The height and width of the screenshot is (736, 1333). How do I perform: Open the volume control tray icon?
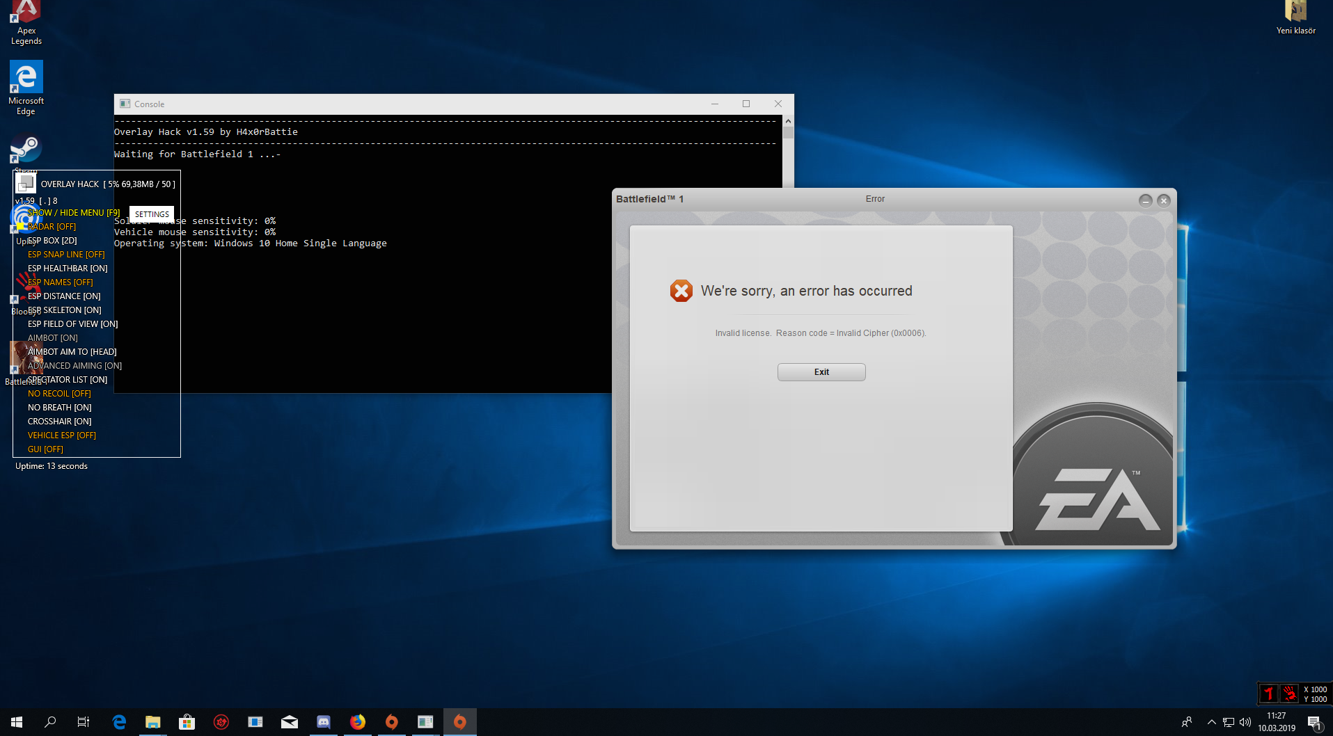tap(1245, 722)
